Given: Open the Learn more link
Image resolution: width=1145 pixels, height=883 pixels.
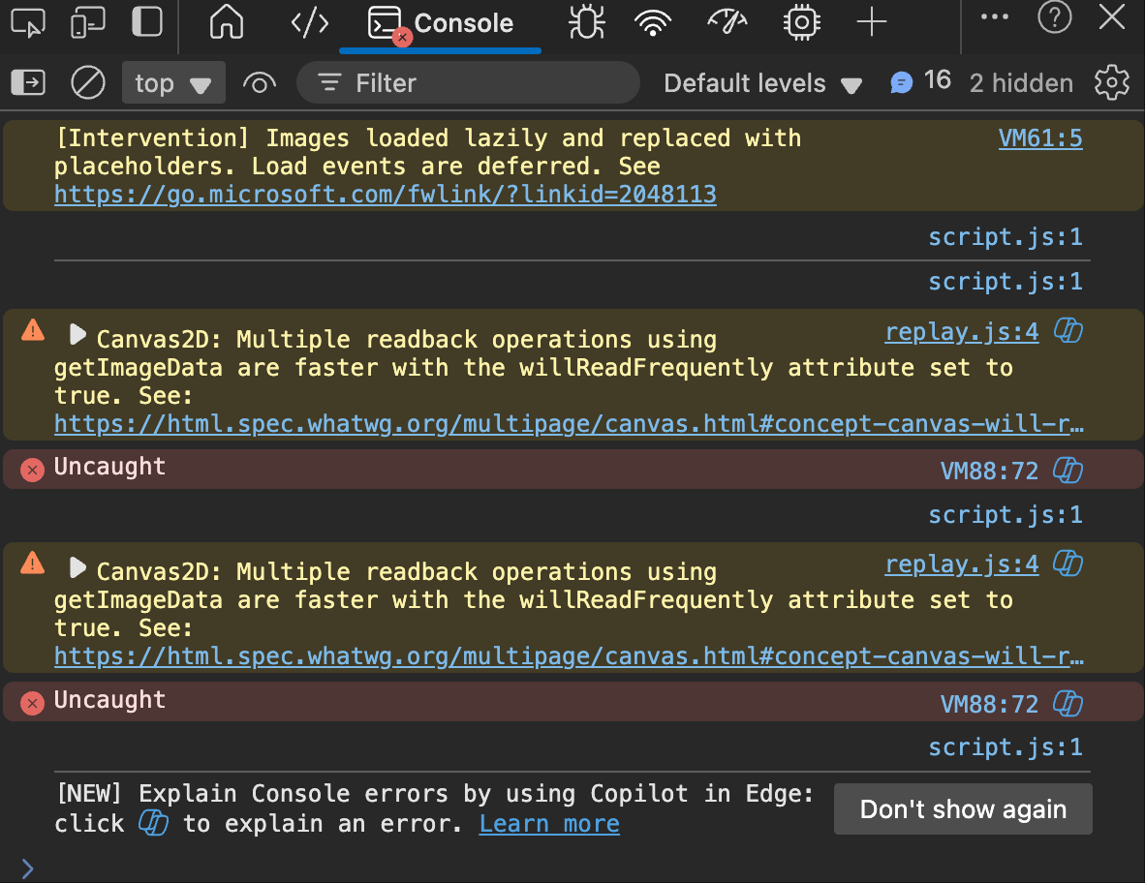Looking at the screenshot, I should [549, 824].
